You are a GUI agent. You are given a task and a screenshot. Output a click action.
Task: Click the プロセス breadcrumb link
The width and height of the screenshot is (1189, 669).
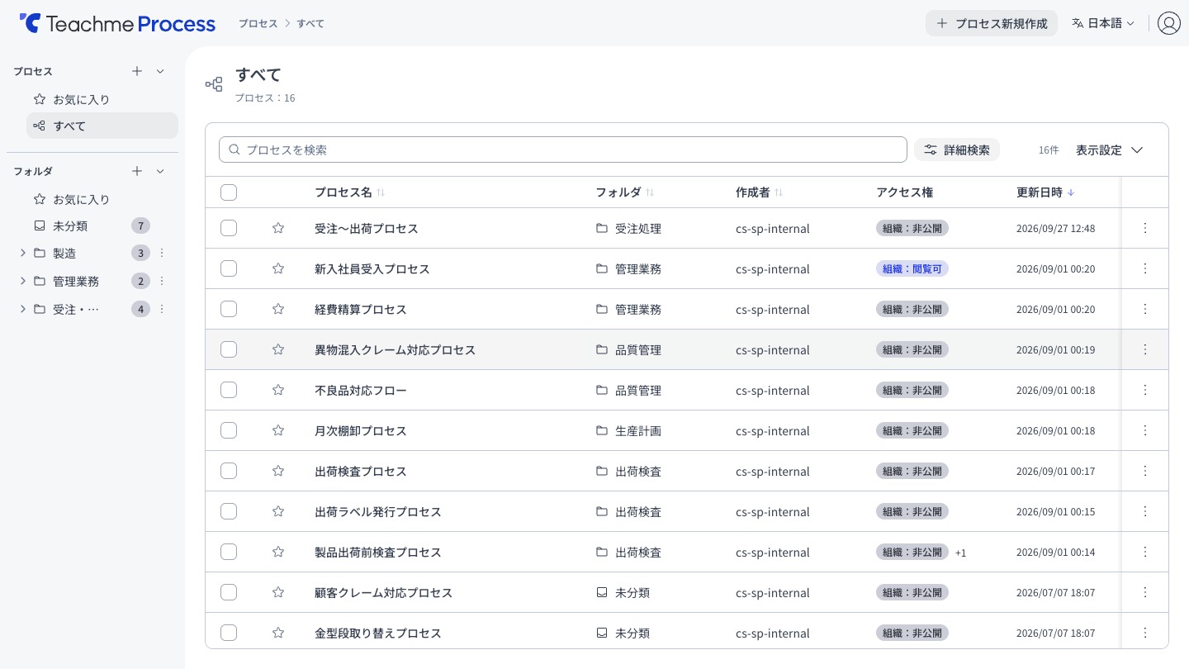pos(258,23)
